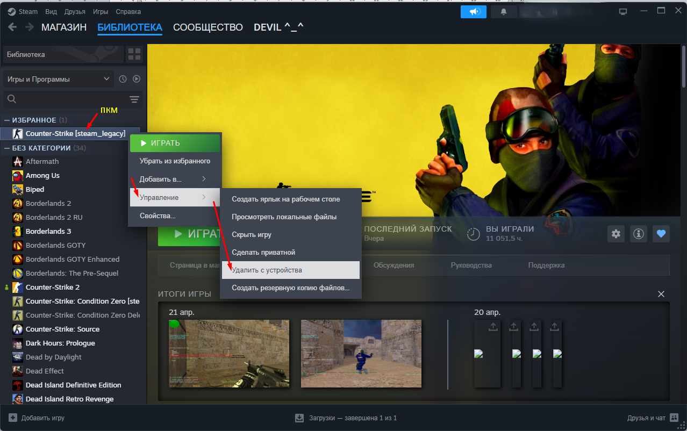
Task: Choose Сделать приватной option
Action: (x=291, y=252)
